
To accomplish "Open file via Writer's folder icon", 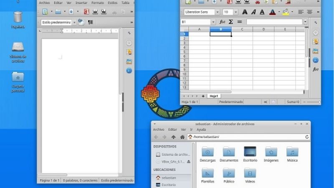I will point(58,12).
